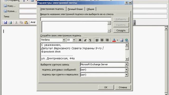
Task: Close the Параметры электронной почты dialog
Action: pyautogui.click(x=130, y=3)
